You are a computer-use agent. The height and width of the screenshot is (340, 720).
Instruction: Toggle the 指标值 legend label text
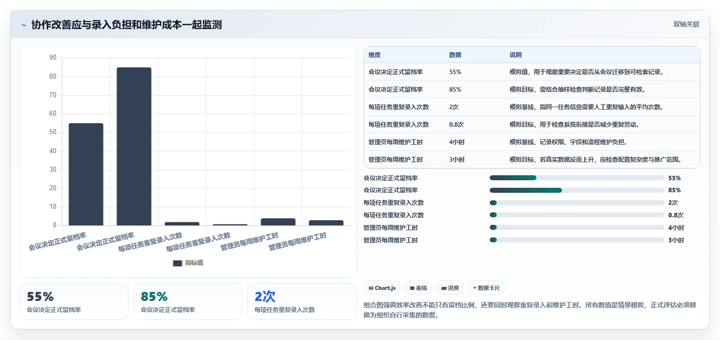click(x=194, y=263)
